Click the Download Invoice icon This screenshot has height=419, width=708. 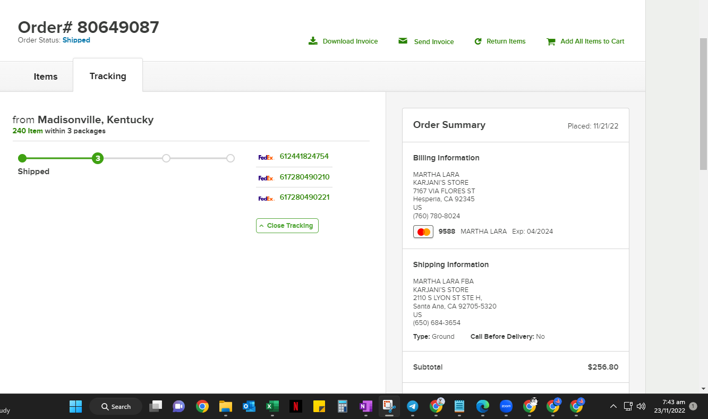[x=313, y=41]
